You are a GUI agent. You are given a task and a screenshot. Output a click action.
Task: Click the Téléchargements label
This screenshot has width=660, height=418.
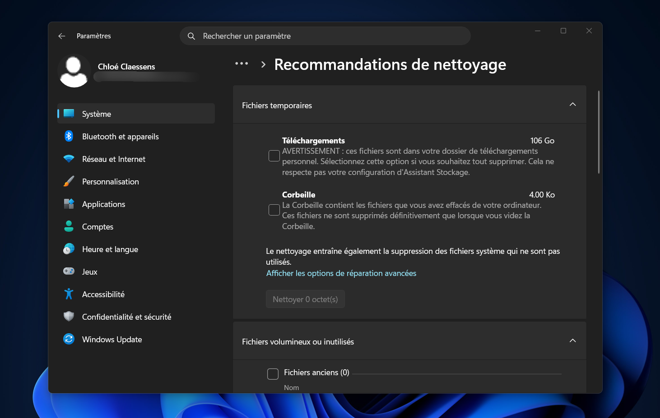point(313,141)
